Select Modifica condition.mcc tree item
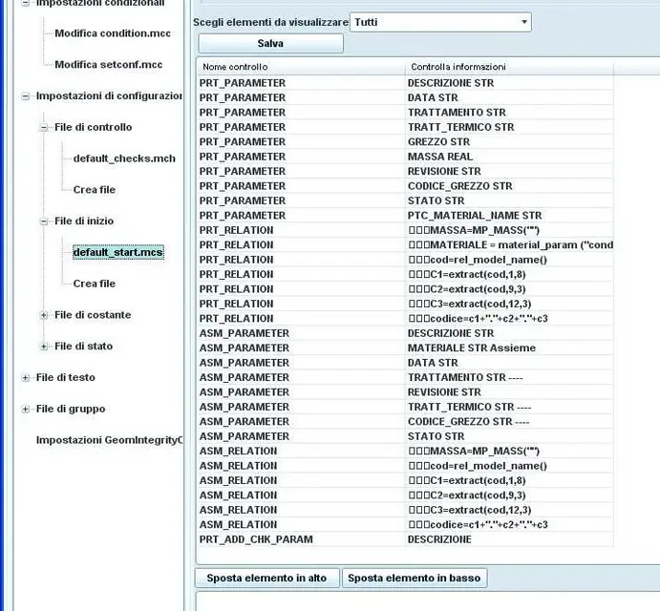The width and height of the screenshot is (660, 611). pyautogui.click(x=113, y=33)
